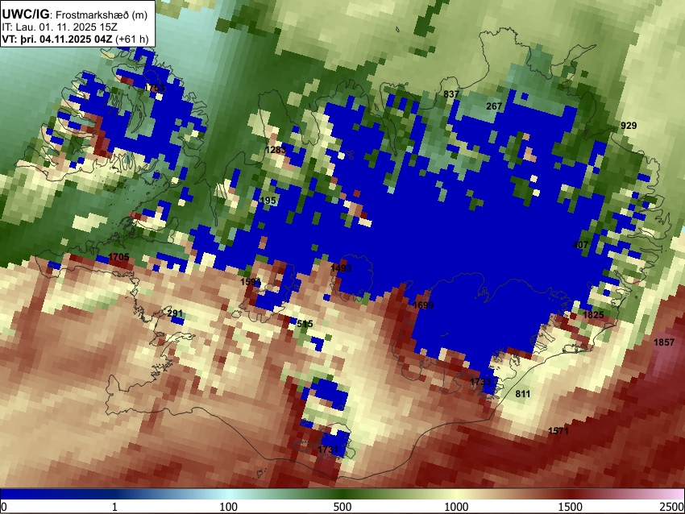Select the '1500' tick label on the legend
Screen dimensions: 685x514
pyautogui.click(x=571, y=507)
